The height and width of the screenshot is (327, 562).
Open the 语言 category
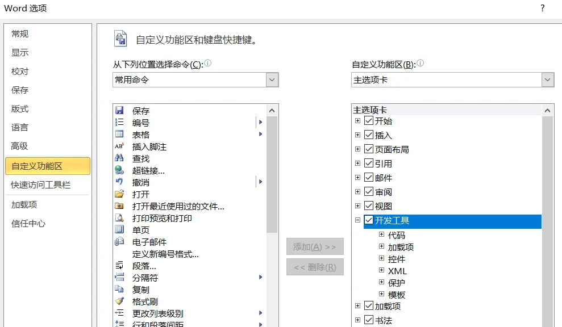tap(20, 128)
